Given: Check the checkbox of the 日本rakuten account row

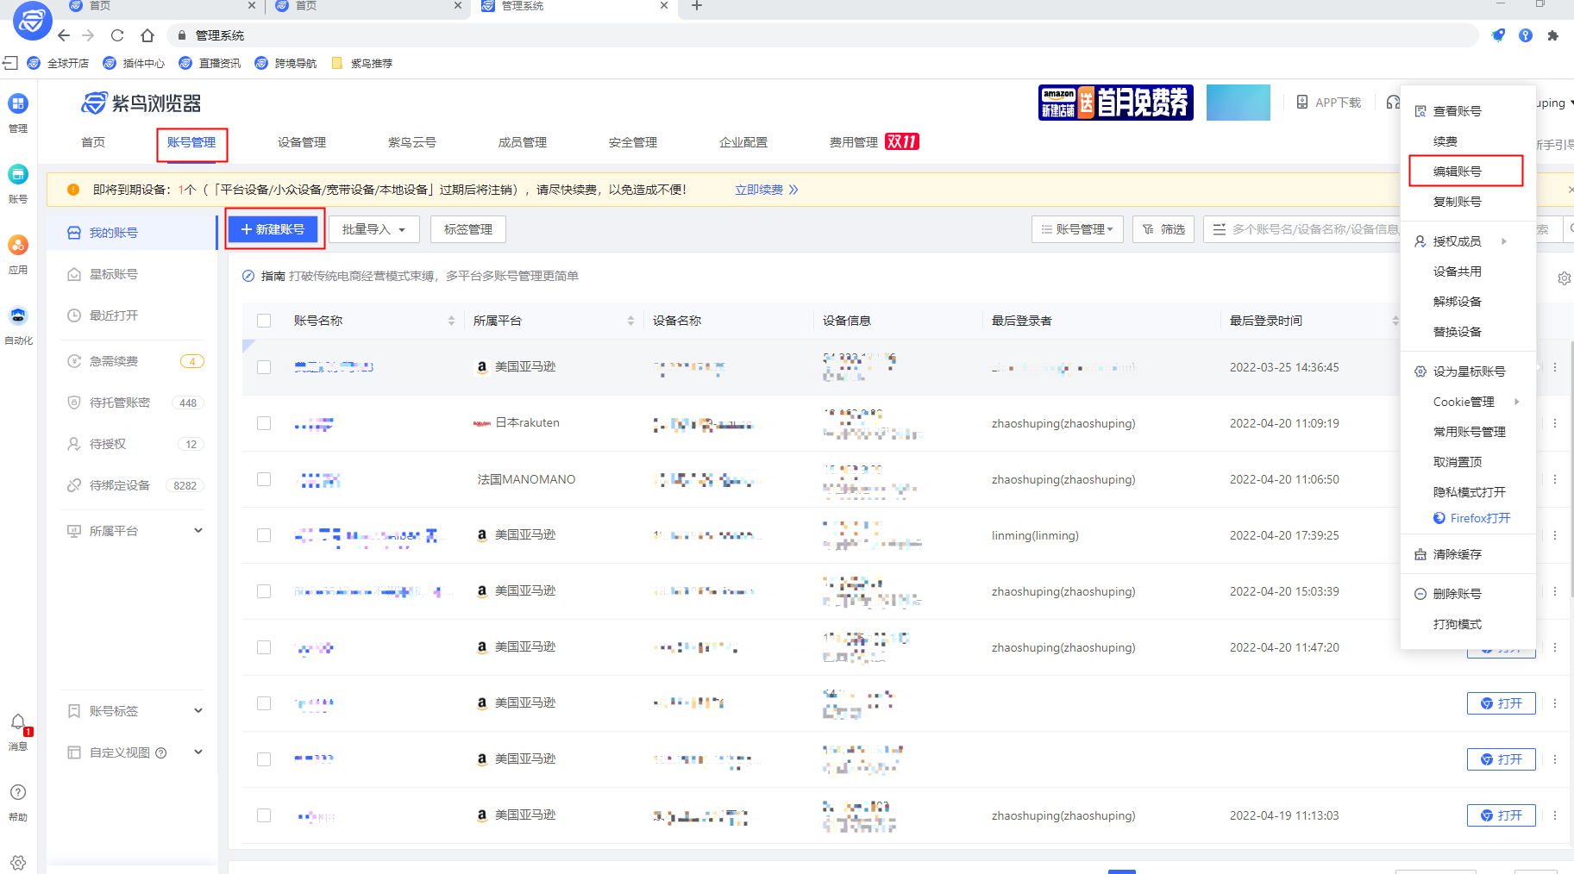Looking at the screenshot, I should pos(264,423).
